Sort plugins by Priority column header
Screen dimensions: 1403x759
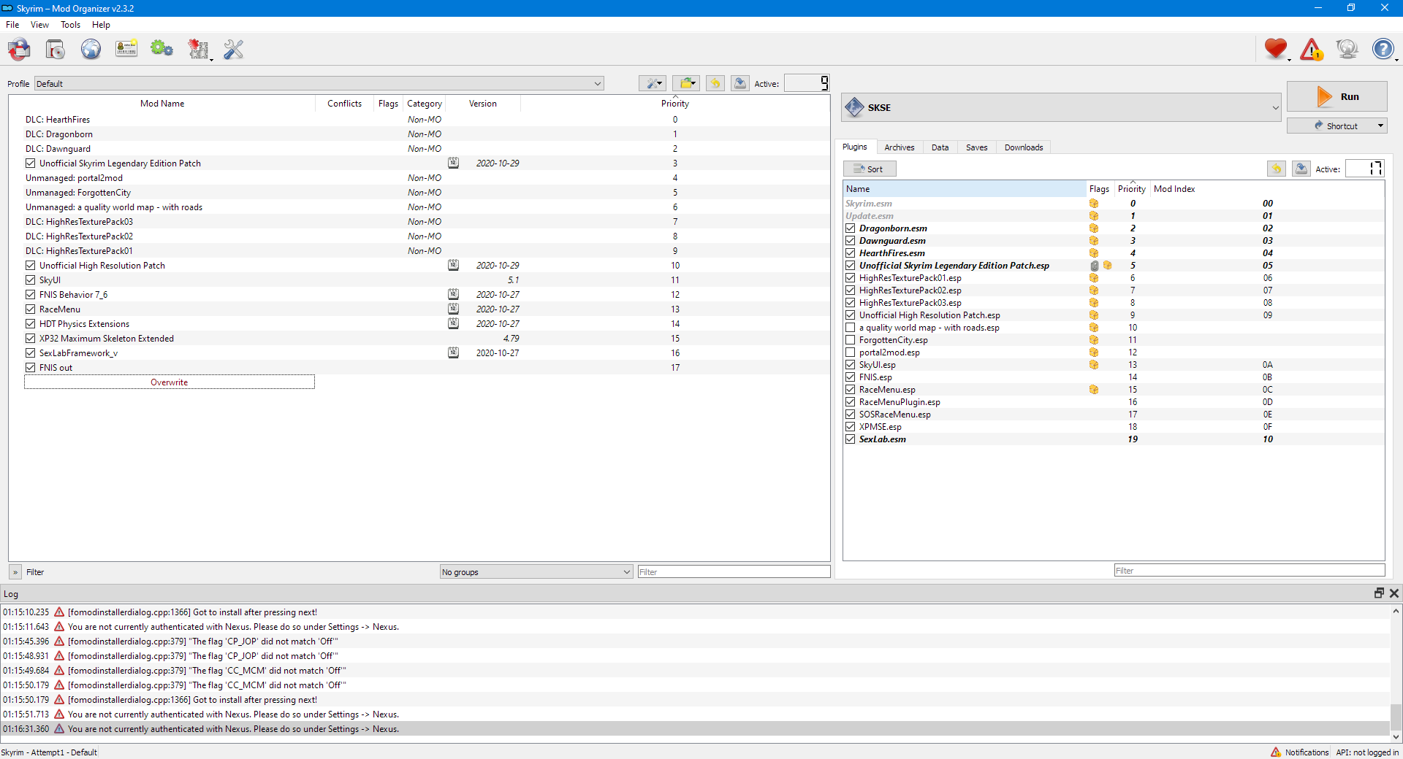click(x=1131, y=189)
